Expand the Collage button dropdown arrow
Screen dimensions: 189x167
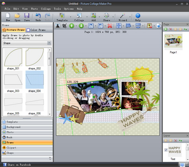87,17
